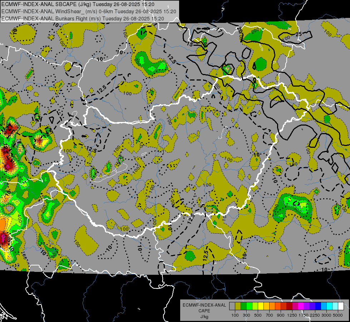Click the purple legend swatch

[306, 306]
